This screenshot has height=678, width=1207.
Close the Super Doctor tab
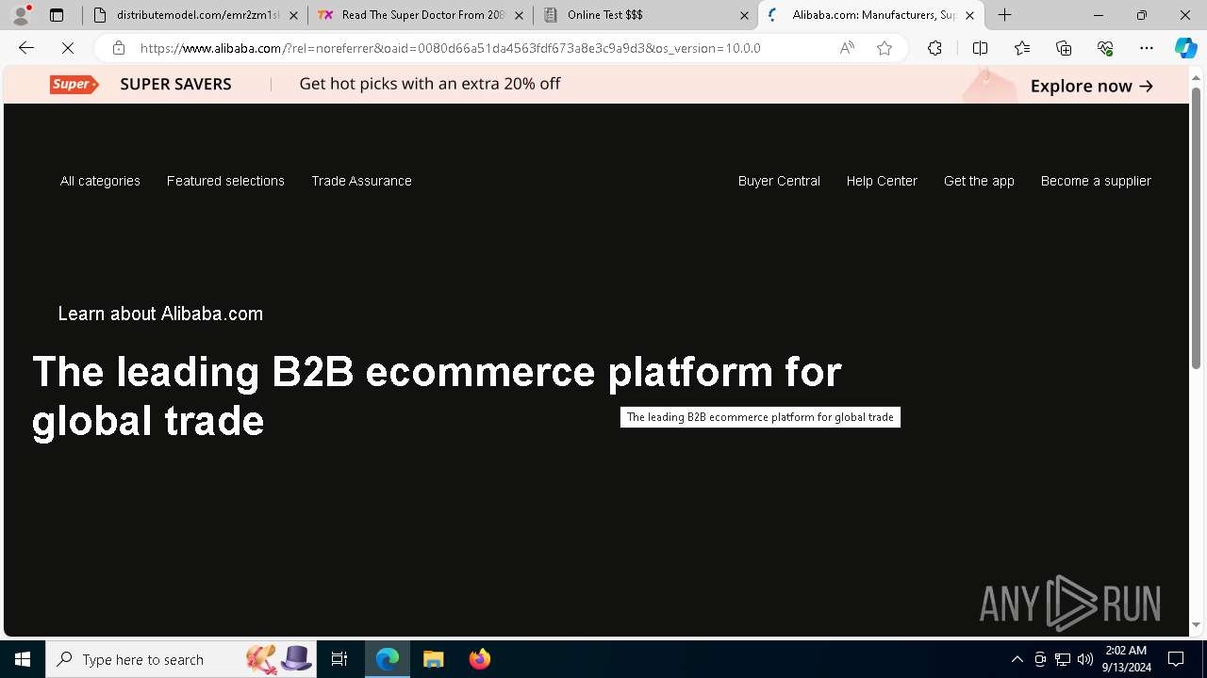pyautogui.click(x=519, y=15)
